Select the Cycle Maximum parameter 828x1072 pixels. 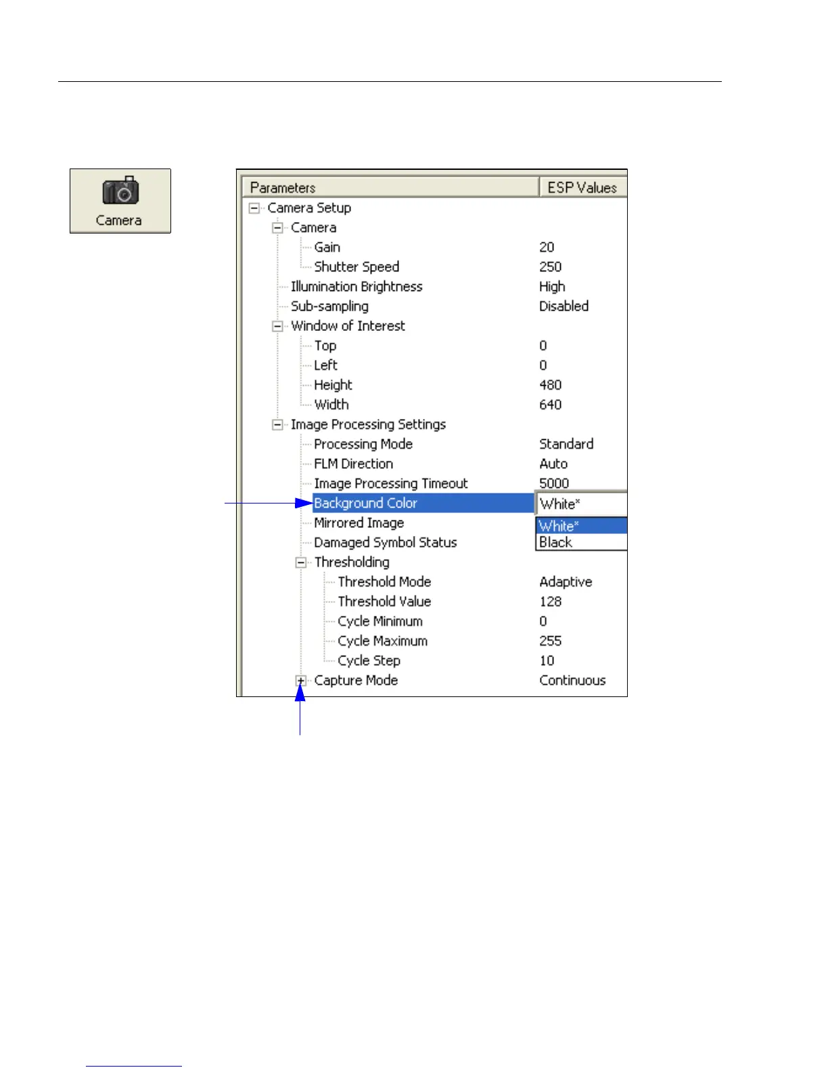pyautogui.click(x=382, y=641)
